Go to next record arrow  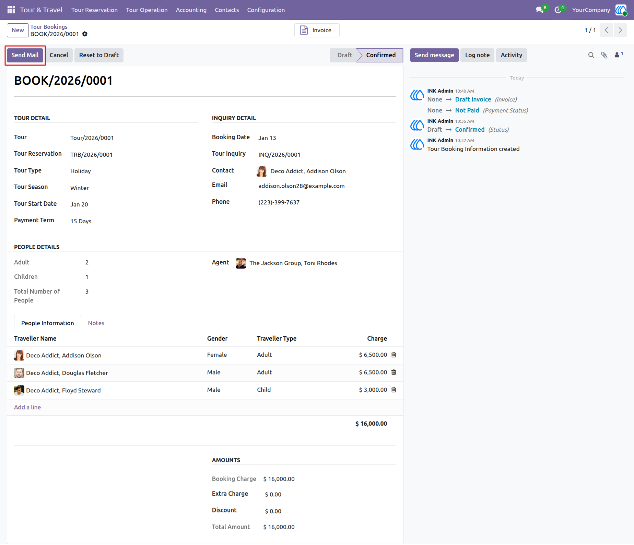click(x=620, y=30)
